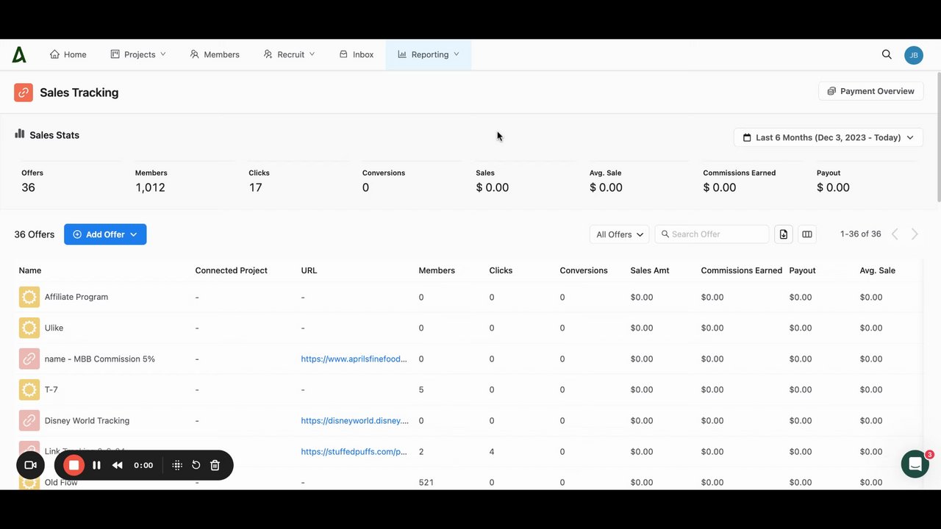Go to previous page arrow
Screen dimensions: 941x529
[895, 234]
